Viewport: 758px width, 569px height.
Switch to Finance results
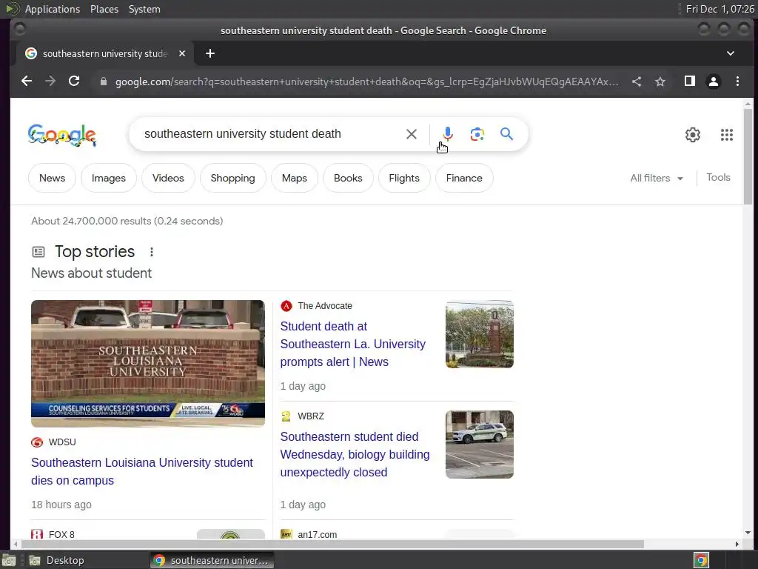coord(464,178)
